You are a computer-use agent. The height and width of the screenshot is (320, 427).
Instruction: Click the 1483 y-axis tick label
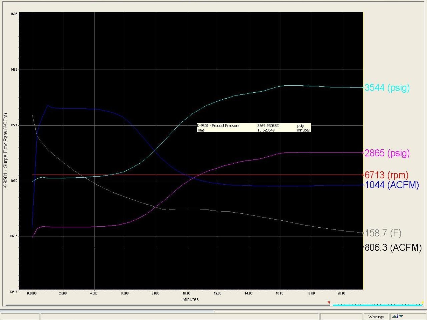pyautogui.click(x=14, y=70)
